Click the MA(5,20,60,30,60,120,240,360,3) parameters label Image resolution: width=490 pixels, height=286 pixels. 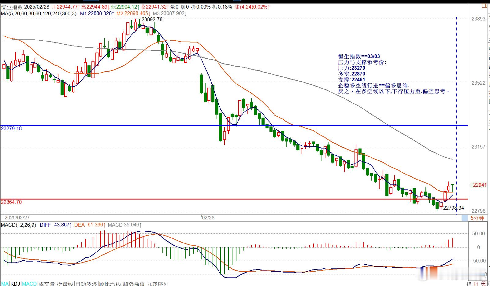click(39, 13)
